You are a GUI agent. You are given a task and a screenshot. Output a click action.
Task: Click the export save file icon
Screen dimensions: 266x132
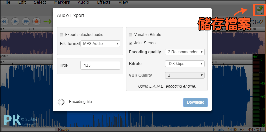click(259, 11)
